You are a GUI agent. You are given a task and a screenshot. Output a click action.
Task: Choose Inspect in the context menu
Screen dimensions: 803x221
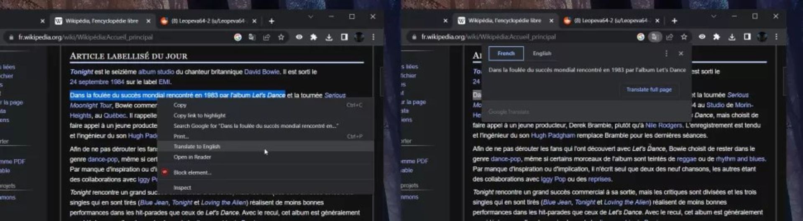point(266,188)
